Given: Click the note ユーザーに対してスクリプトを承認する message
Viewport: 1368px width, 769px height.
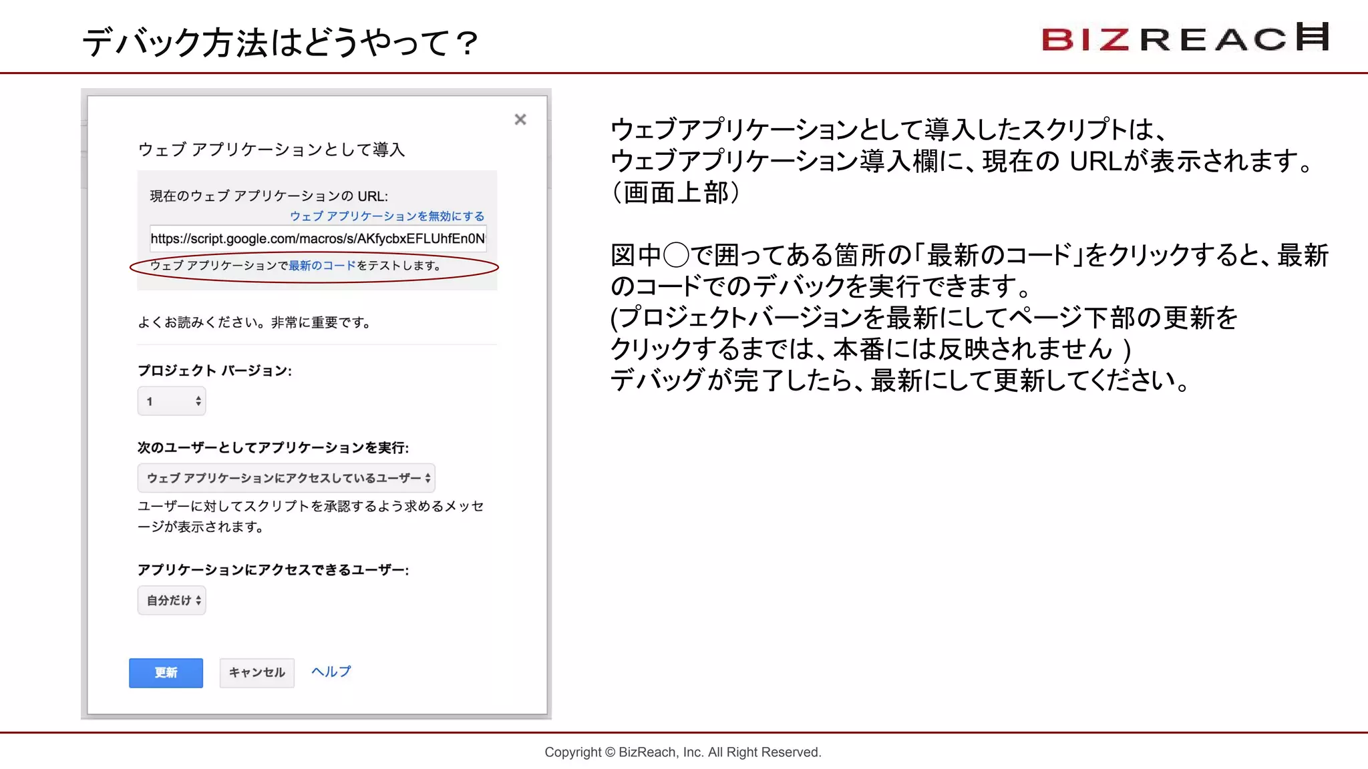Looking at the screenshot, I should (x=311, y=516).
